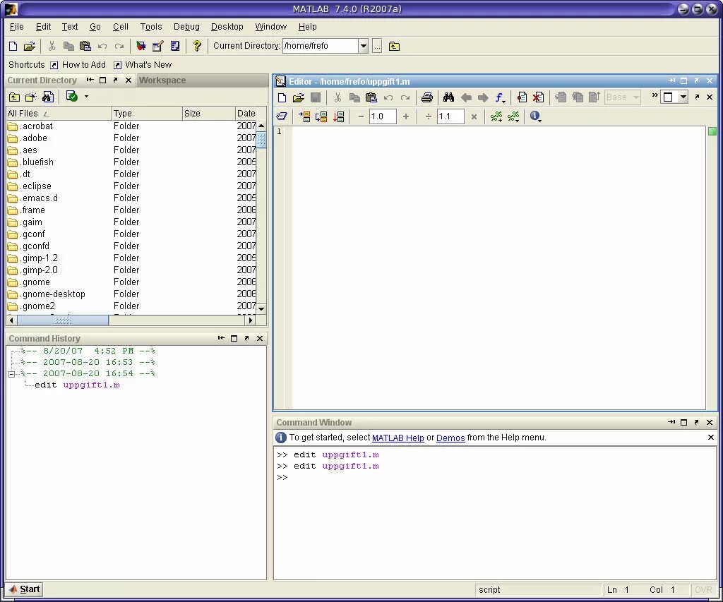Go up a folder in Current Directory panel

point(14,97)
